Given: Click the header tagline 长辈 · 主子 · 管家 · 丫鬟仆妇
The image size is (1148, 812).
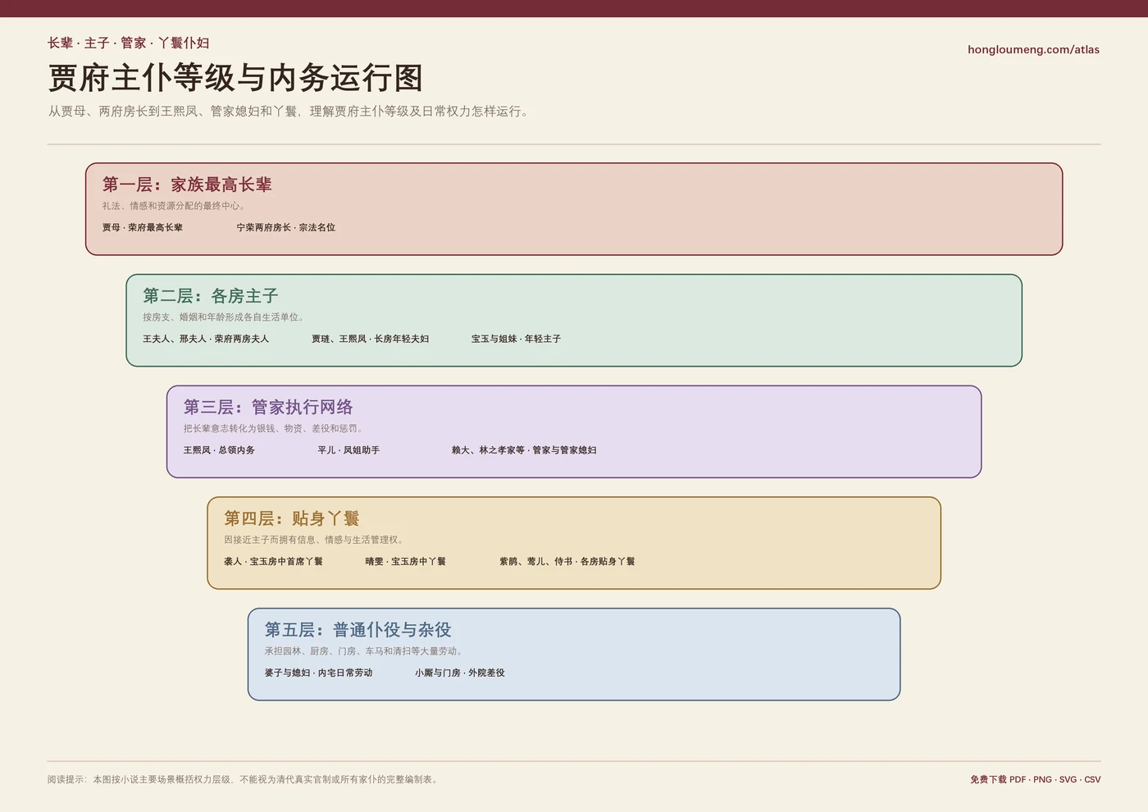Looking at the screenshot, I should pos(128,43).
